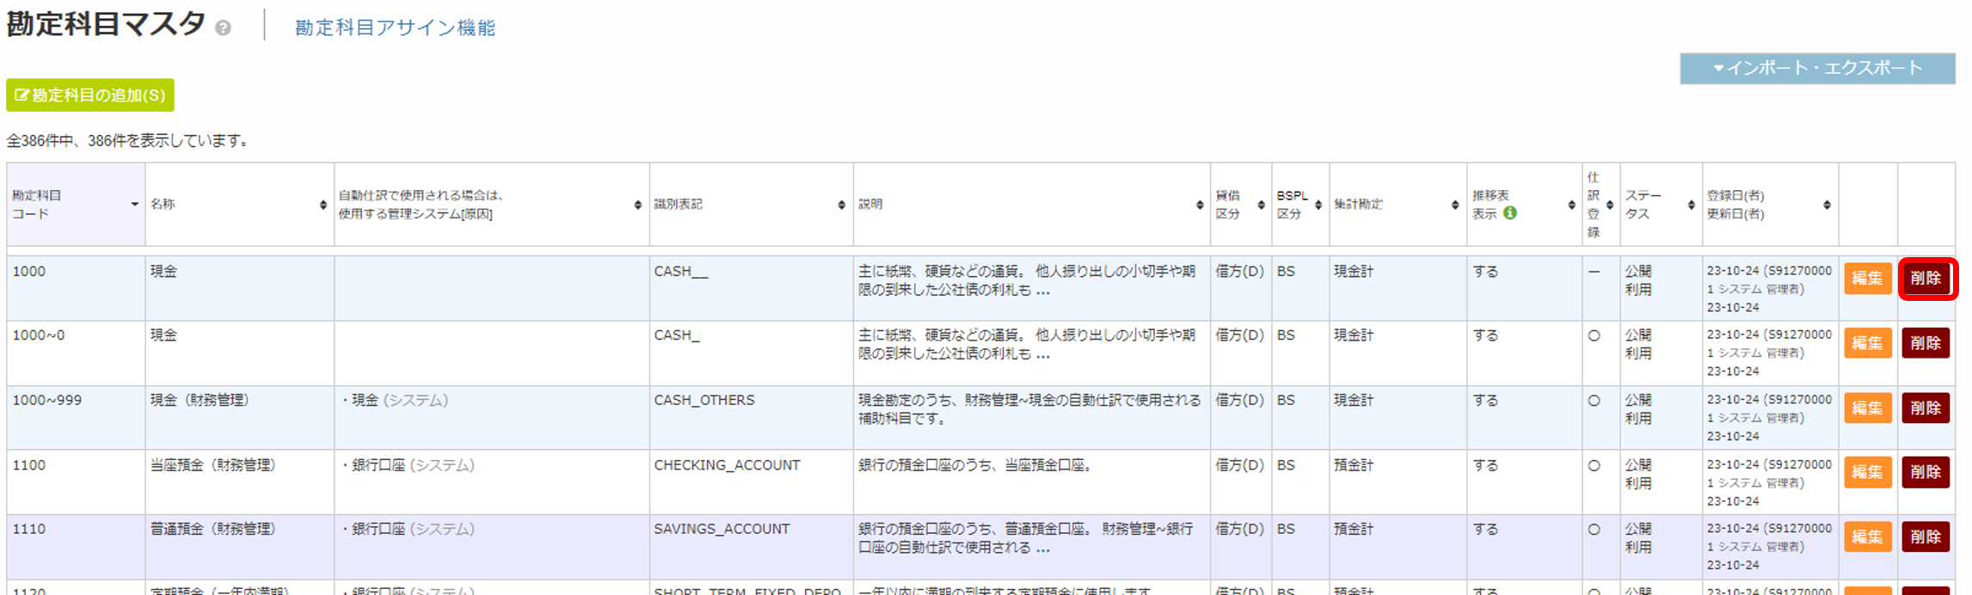
Task: Delete the 現金（財務管理） row 1000~999
Action: coord(1926,408)
